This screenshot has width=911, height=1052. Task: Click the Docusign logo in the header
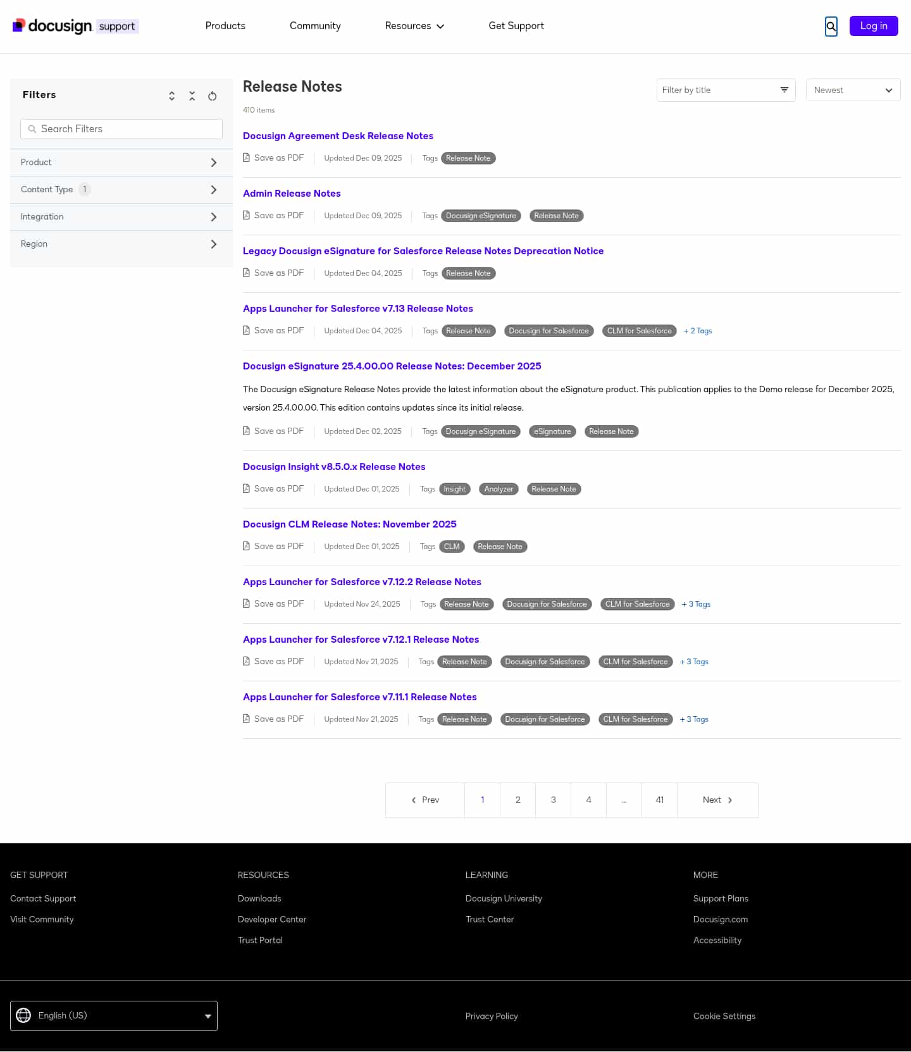(x=53, y=26)
